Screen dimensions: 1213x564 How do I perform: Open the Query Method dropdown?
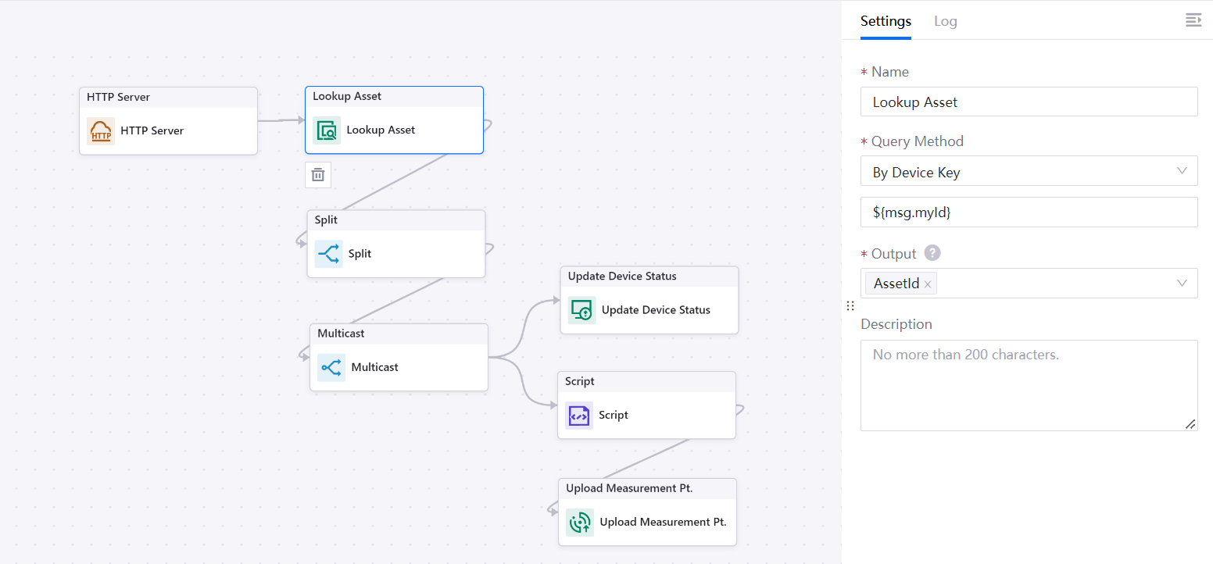pyautogui.click(x=1029, y=172)
